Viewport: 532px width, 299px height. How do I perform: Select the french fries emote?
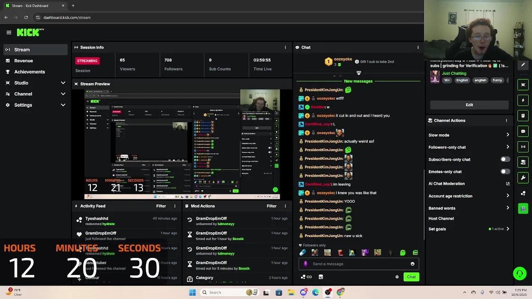[340, 252]
